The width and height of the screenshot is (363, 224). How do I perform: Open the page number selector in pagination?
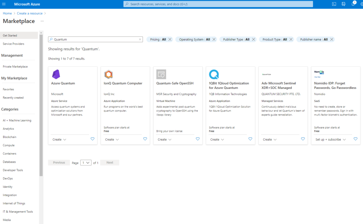85,162
